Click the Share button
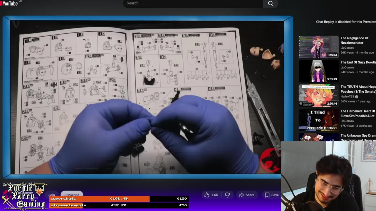The height and width of the screenshot is (211, 376). point(246,195)
